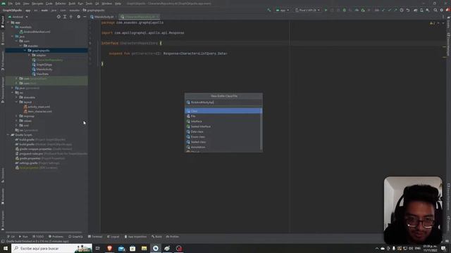This screenshot has height=253, width=451.
Task: Click the Make Project hammer icon
Action: (x=269, y=10)
